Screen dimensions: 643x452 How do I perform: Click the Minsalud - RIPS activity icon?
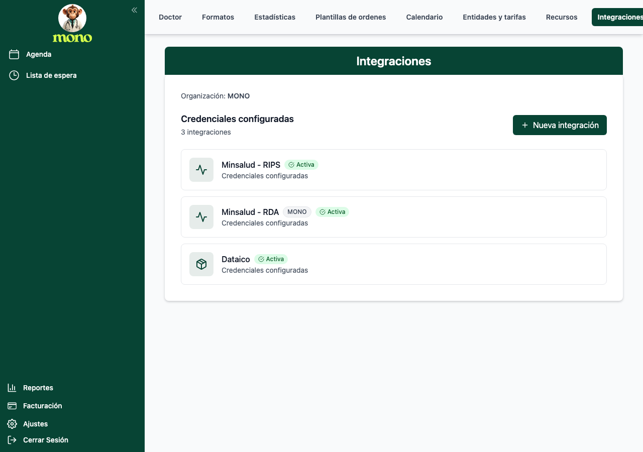click(x=201, y=170)
